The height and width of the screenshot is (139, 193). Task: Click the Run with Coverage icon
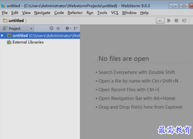click(184, 21)
